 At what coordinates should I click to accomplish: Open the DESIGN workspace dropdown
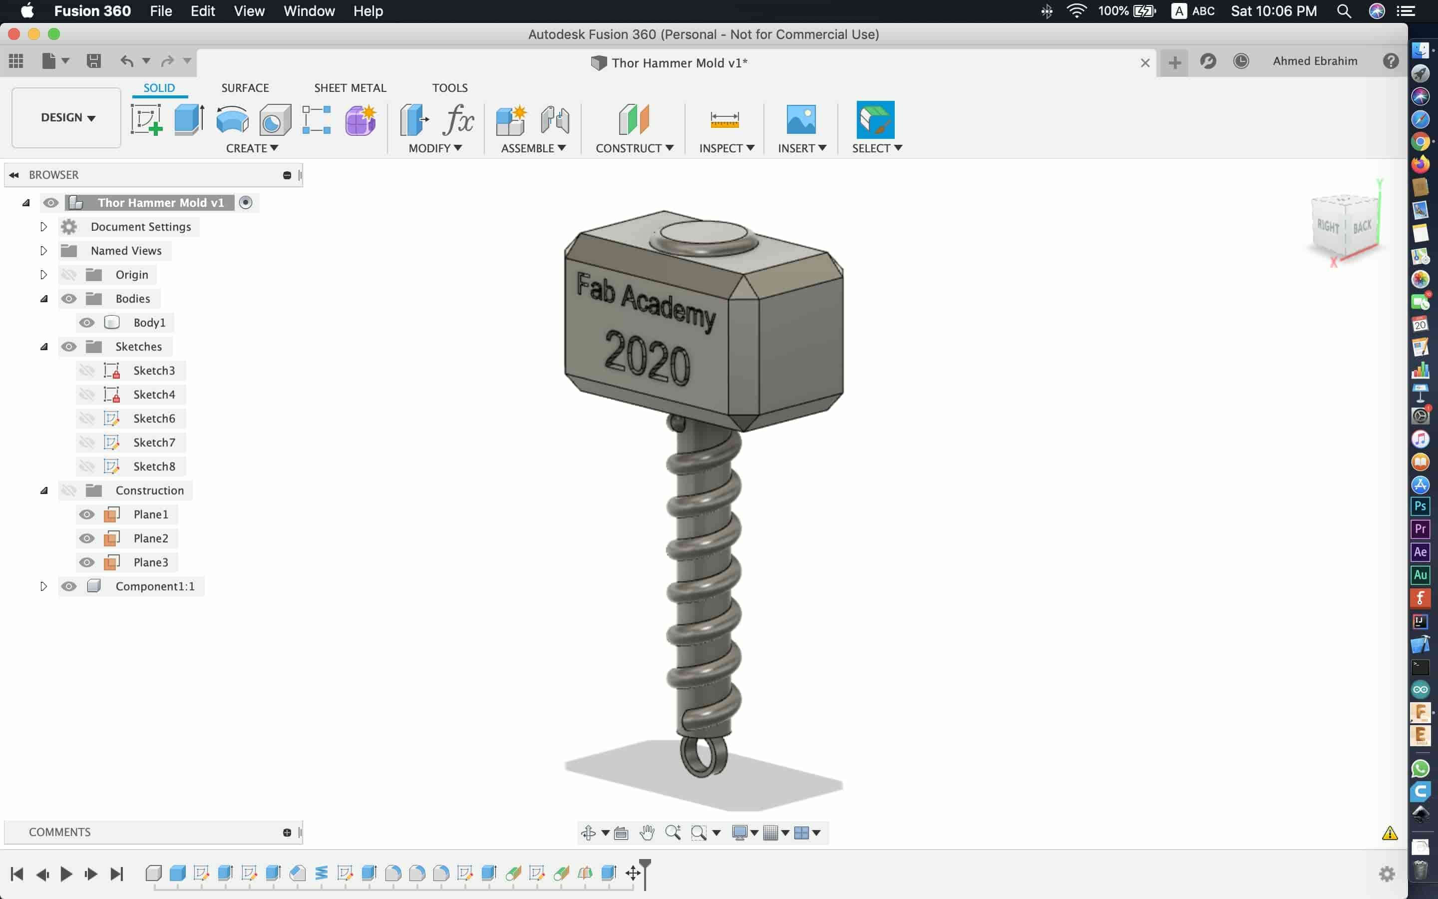pos(67,118)
